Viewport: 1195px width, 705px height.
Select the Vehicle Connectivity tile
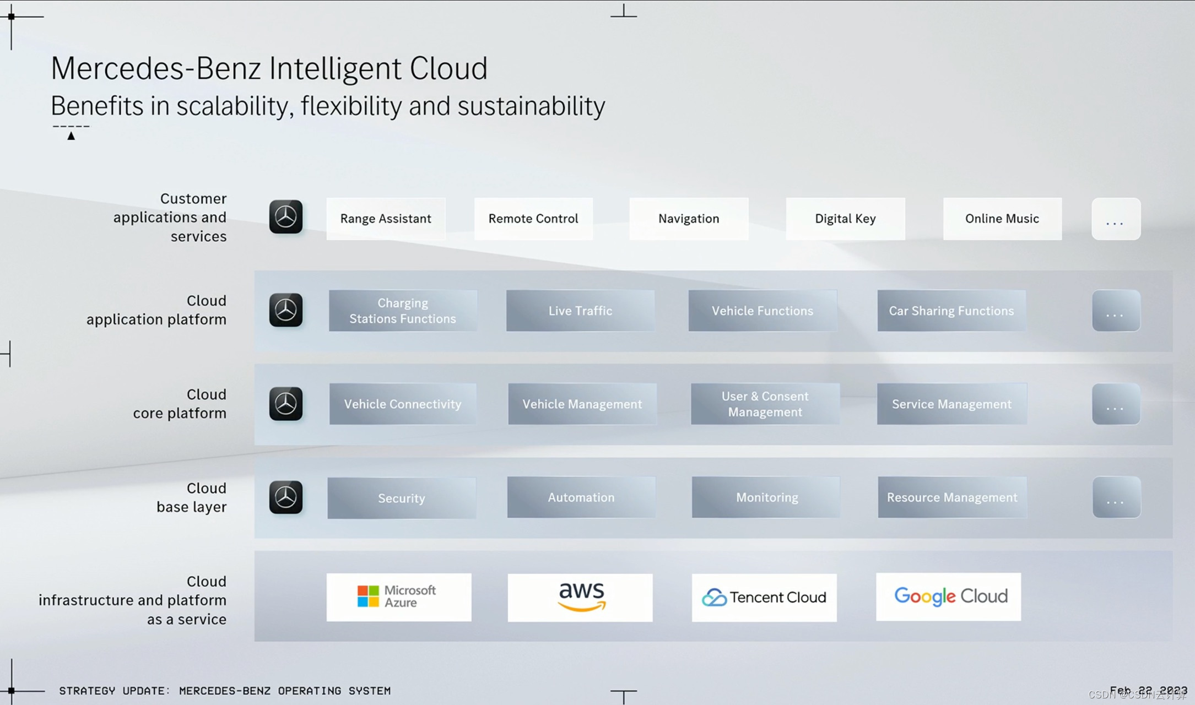[402, 404]
